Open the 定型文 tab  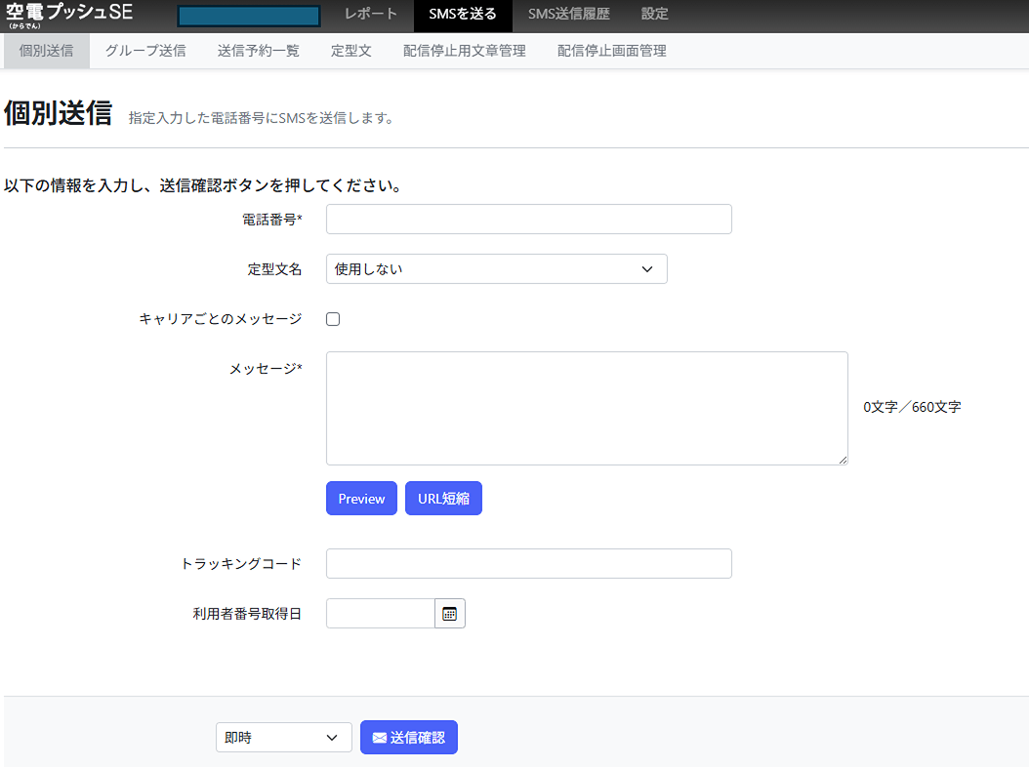(351, 51)
